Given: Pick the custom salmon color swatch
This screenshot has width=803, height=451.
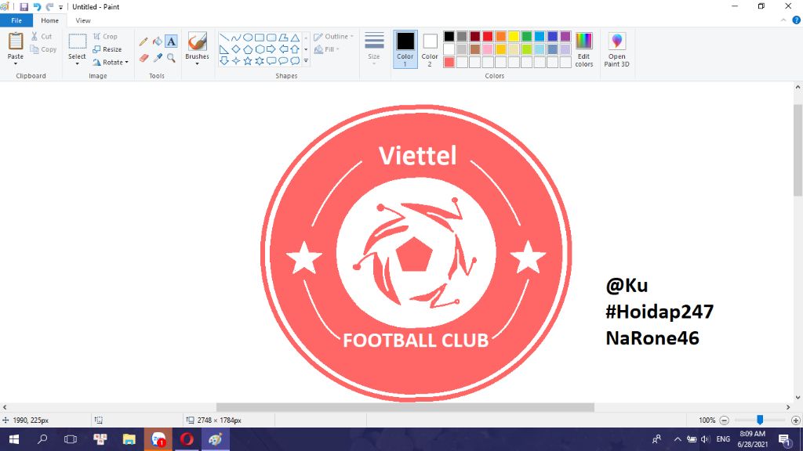Looking at the screenshot, I should (449, 63).
